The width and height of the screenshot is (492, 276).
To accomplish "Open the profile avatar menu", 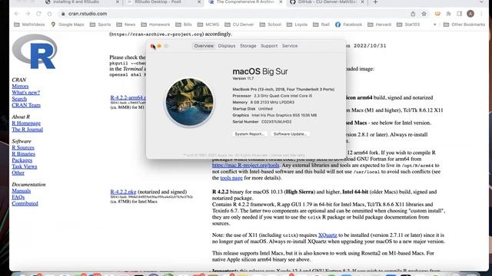I will pyautogui.click(x=470, y=14).
